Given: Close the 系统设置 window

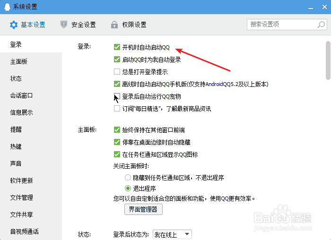Looking at the screenshot, I should pos(325,7).
